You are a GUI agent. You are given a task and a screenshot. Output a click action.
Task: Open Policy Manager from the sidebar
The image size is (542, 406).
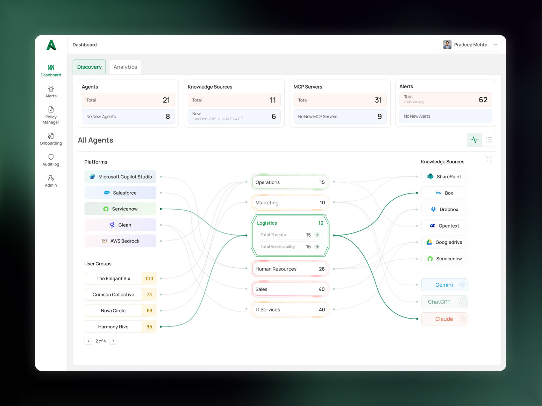51,115
